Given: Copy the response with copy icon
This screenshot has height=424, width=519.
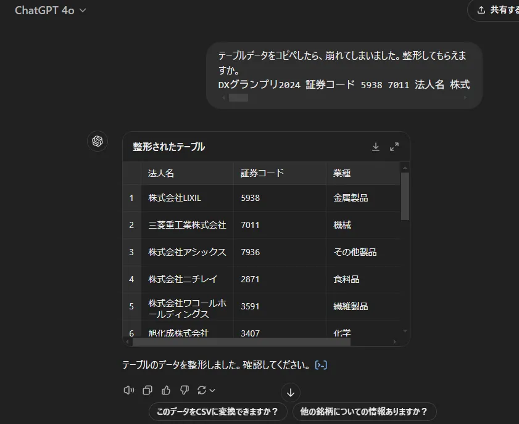Looking at the screenshot, I should 147,390.
